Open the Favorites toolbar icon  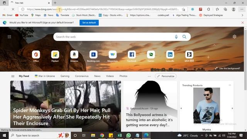pos(217,9)
